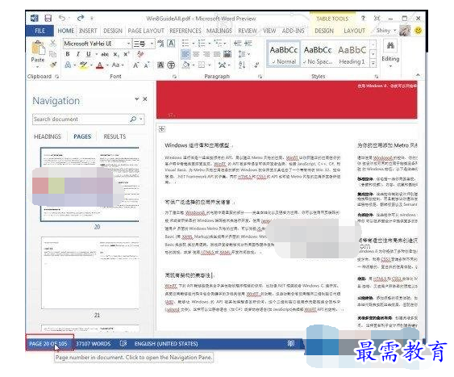The height and width of the screenshot is (377, 454).
Task: Collapse the ribbon
Action: 418,75
